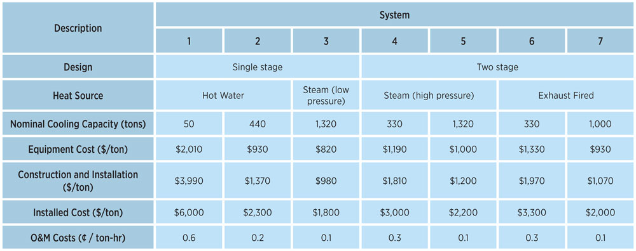Image resolution: width=636 pixels, height=251 pixels.
Task: Select the $1,970 construction cost cell
Action: tap(532, 180)
